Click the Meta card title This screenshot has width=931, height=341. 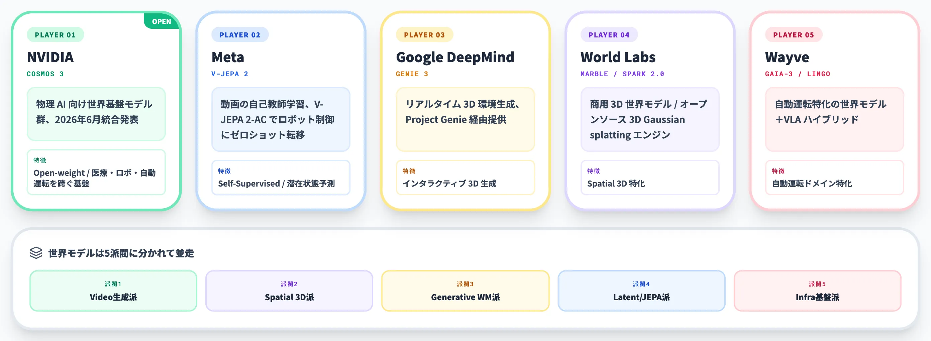point(228,57)
